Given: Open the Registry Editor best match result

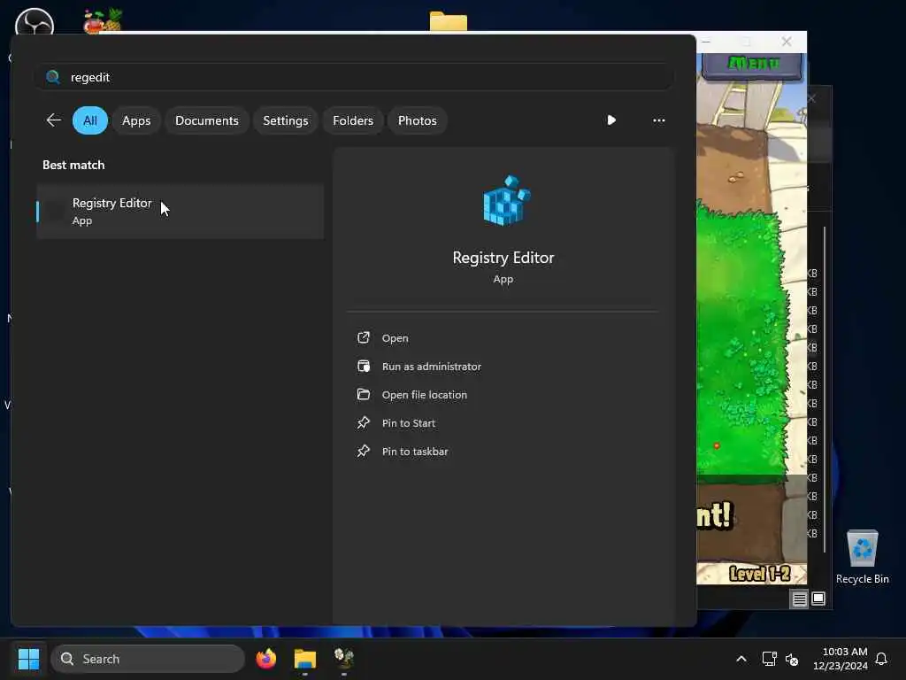Looking at the screenshot, I should pyautogui.click(x=180, y=212).
